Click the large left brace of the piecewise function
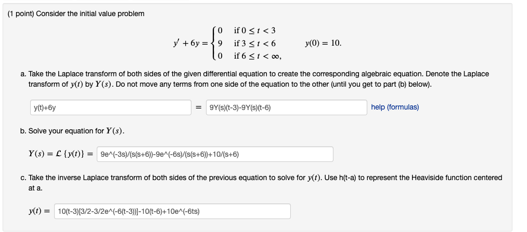Viewport: 527px width, 232px height. [x=213, y=43]
